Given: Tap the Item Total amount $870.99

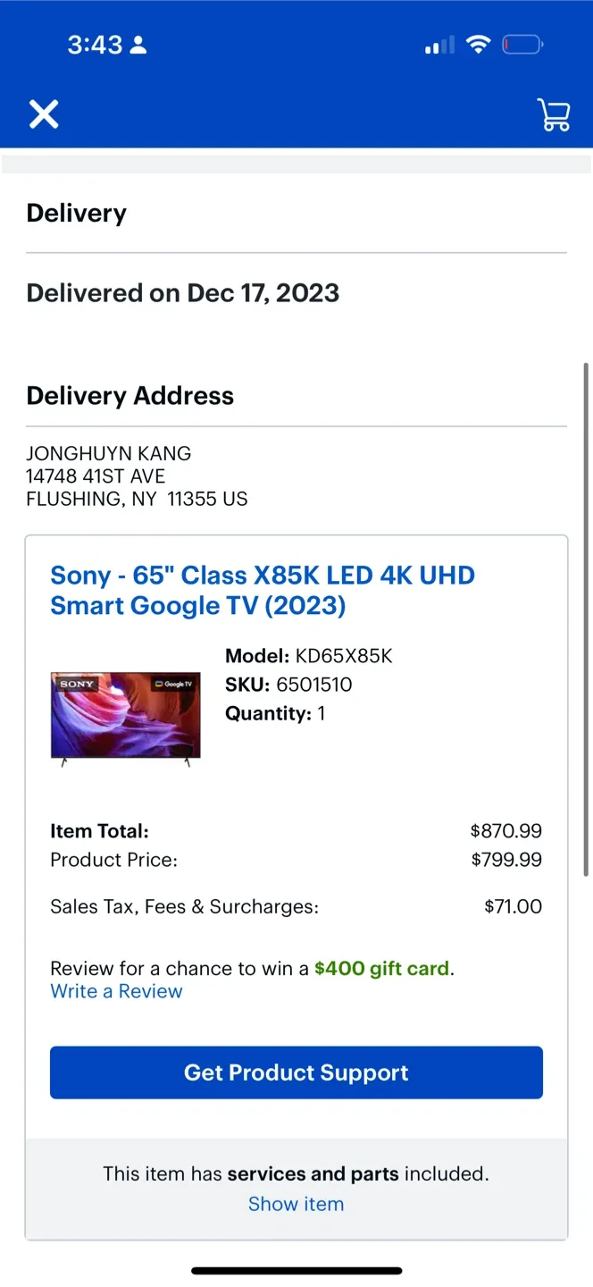Looking at the screenshot, I should 506,830.
